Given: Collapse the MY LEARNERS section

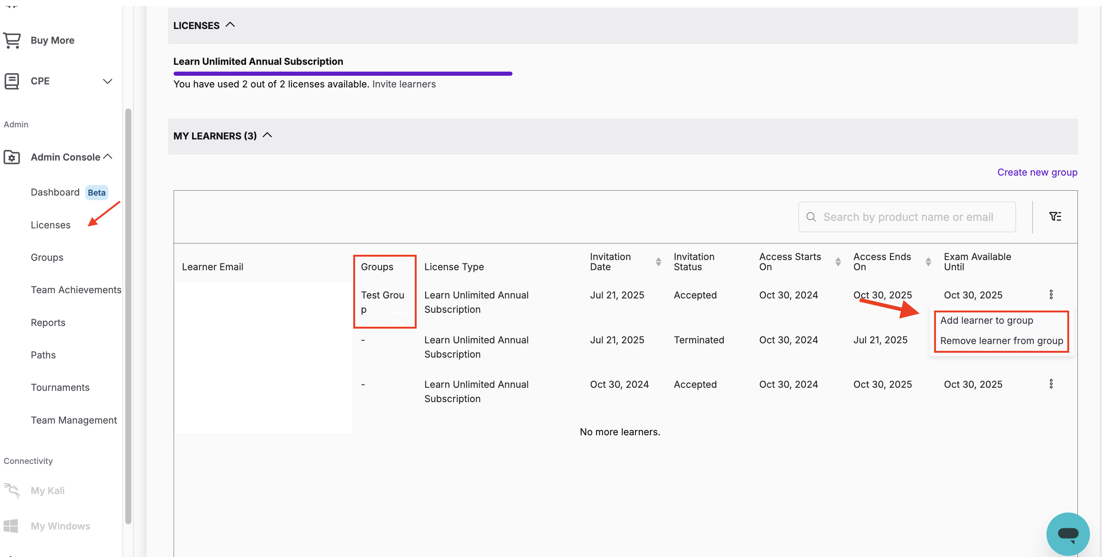Looking at the screenshot, I should (267, 135).
